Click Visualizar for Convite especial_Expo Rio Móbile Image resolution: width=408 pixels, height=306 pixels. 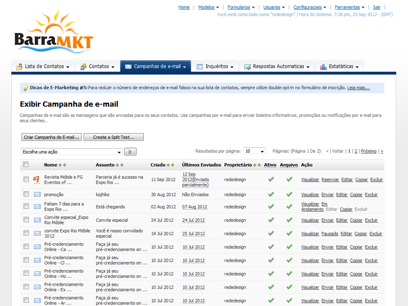pos(310,220)
